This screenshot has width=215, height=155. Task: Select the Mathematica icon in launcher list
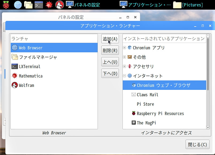click(x=15, y=76)
